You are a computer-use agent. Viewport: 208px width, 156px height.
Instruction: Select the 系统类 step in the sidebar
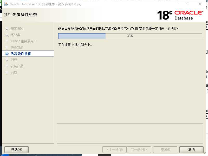pos(16,35)
